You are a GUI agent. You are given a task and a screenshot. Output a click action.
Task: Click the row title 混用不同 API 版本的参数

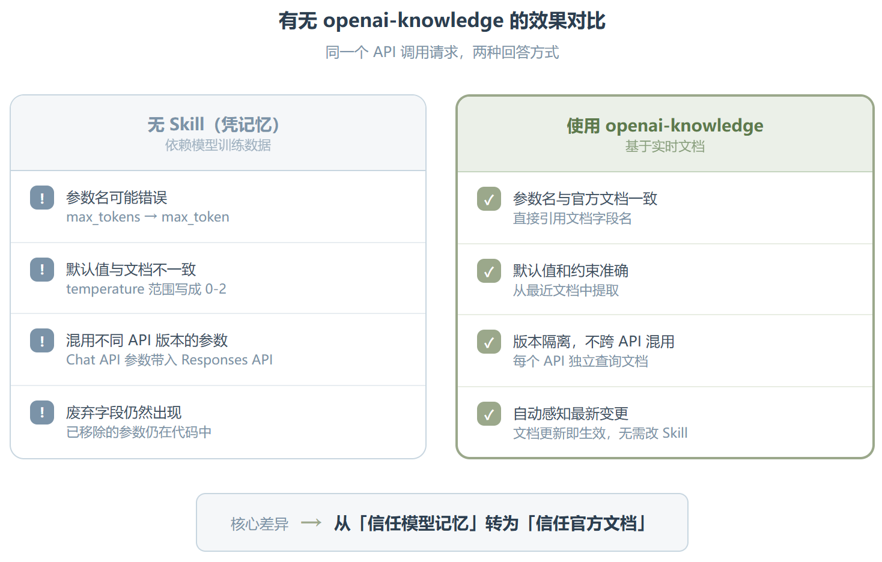(x=147, y=340)
